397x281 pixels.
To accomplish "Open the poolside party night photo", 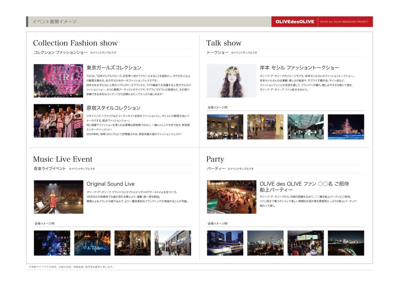I will click(232, 197).
